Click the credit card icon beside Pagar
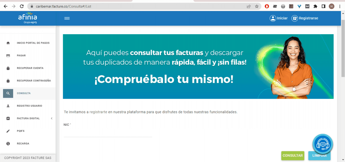This screenshot has height=162, width=345. pos(8,56)
